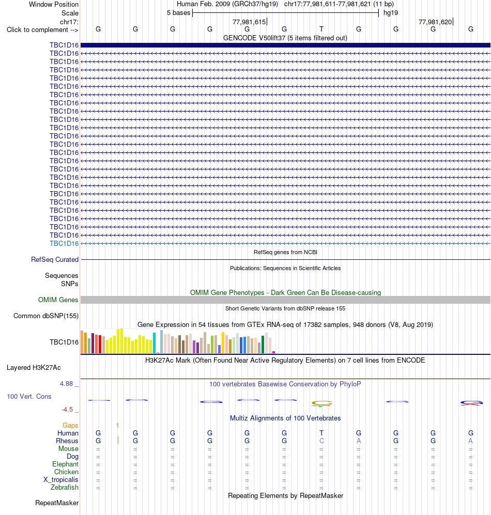491x515 pixels.
Task: Click the GTEx Gene Expression title
Action: [285, 325]
